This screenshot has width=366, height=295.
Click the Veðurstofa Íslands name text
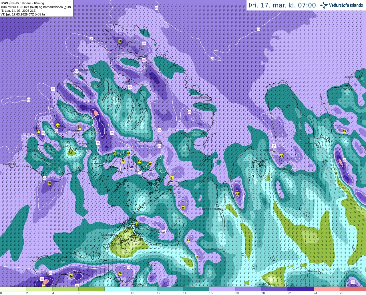(x=346, y=5)
